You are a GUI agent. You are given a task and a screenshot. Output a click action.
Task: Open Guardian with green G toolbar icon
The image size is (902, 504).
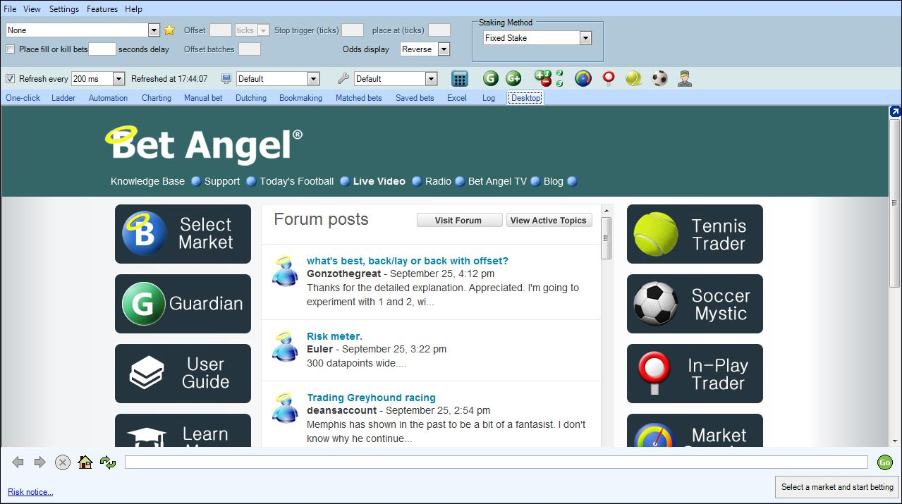pyautogui.click(x=491, y=78)
